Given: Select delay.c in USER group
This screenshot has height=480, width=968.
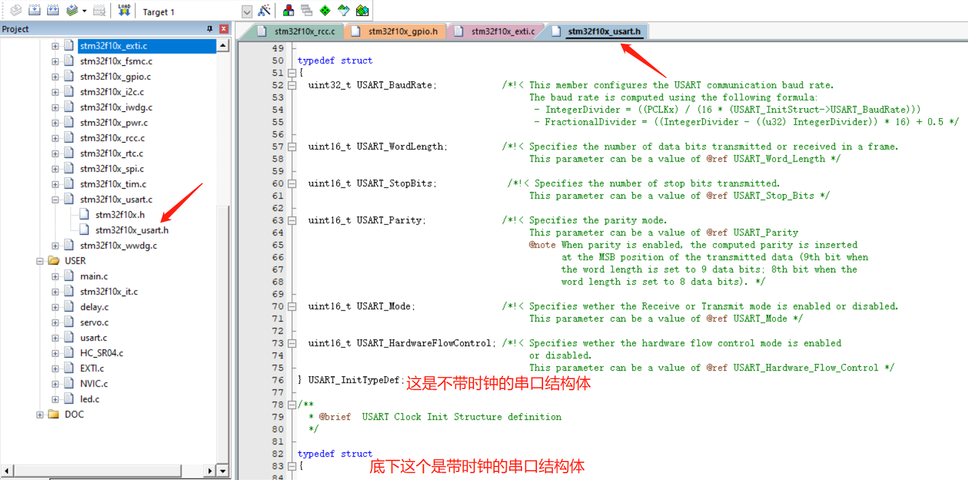Looking at the screenshot, I should click(x=94, y=307).
